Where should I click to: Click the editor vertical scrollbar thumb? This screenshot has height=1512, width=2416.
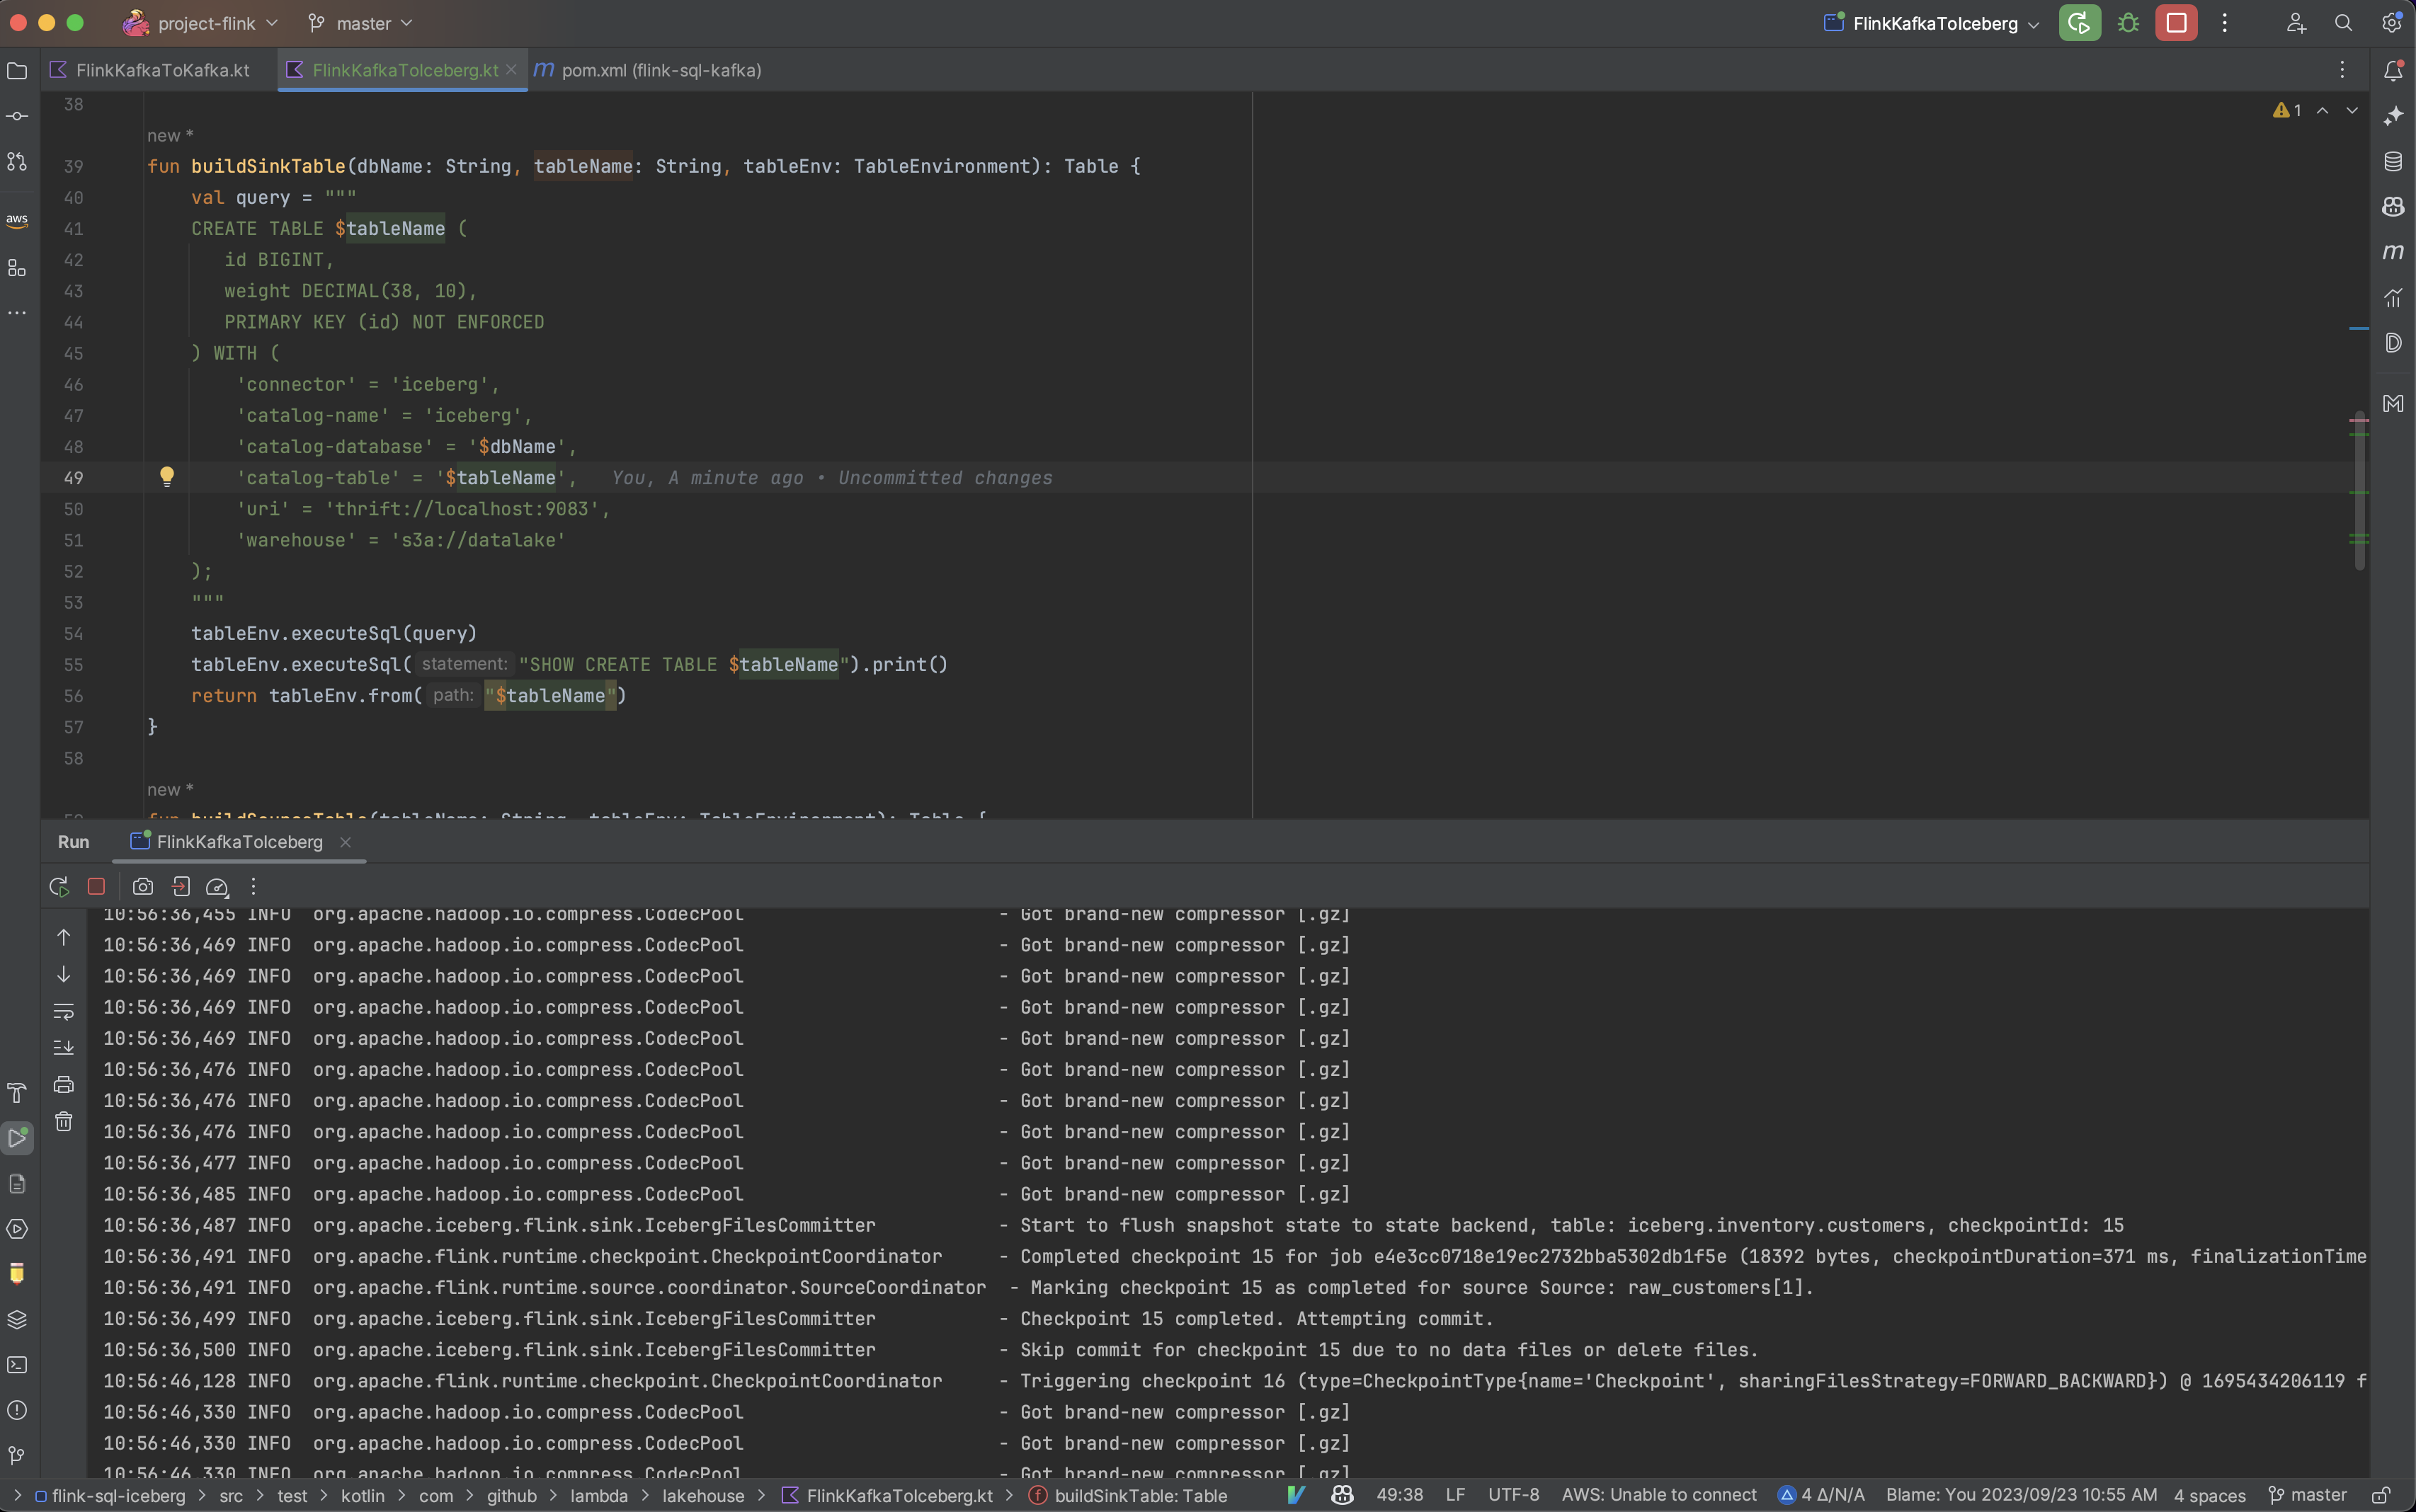click(x=2360, y=490)
